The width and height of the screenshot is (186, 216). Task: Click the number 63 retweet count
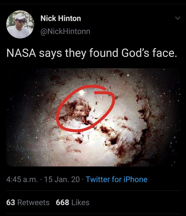click(11, 202)
